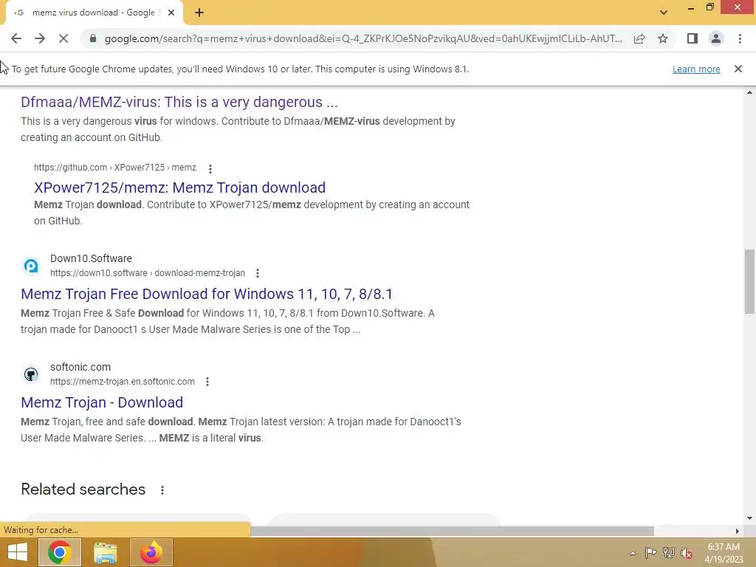The image size is (756, 567).
Task: Open network status tray icon
Action: click(x=669, y=552)
